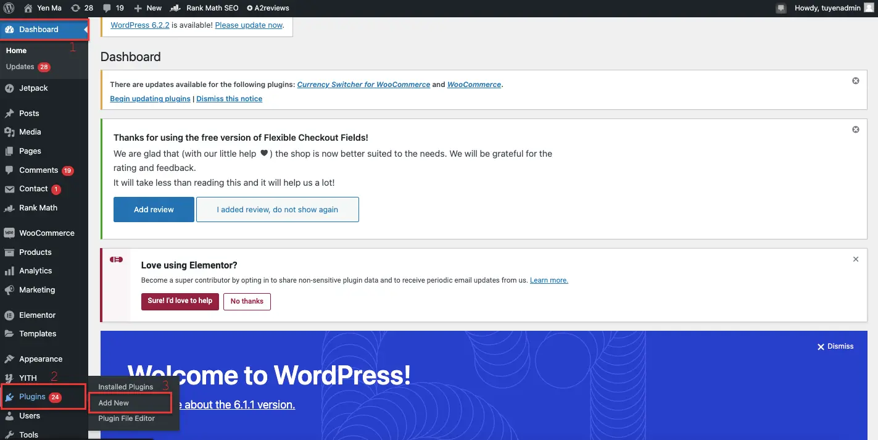Expand the Tools menu
878x440 pixels.
coord(28,434)
